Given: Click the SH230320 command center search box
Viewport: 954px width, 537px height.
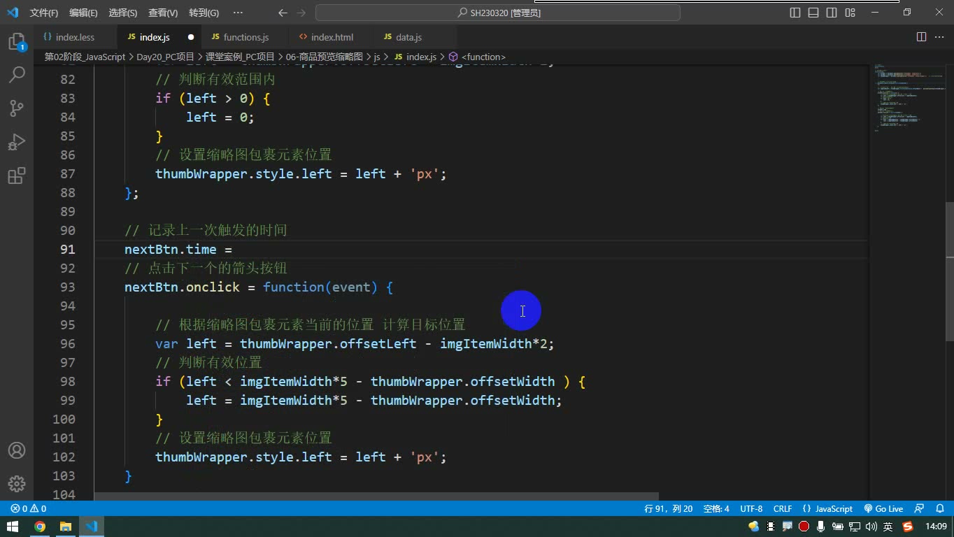Looking at the screenshot, I should click(498, 13).
